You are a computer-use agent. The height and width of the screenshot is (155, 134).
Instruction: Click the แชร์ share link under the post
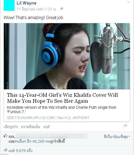pyautogui.click(x=46, y=127)
